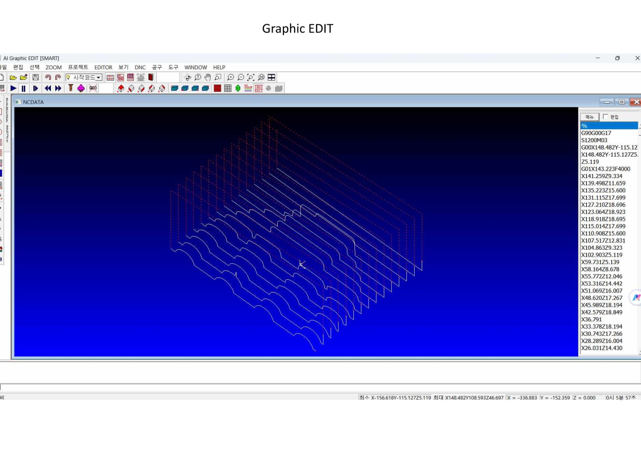Screen dimensions: 641x453
Task: Open the 시작코드 dropdown
Action: [99, 78]
